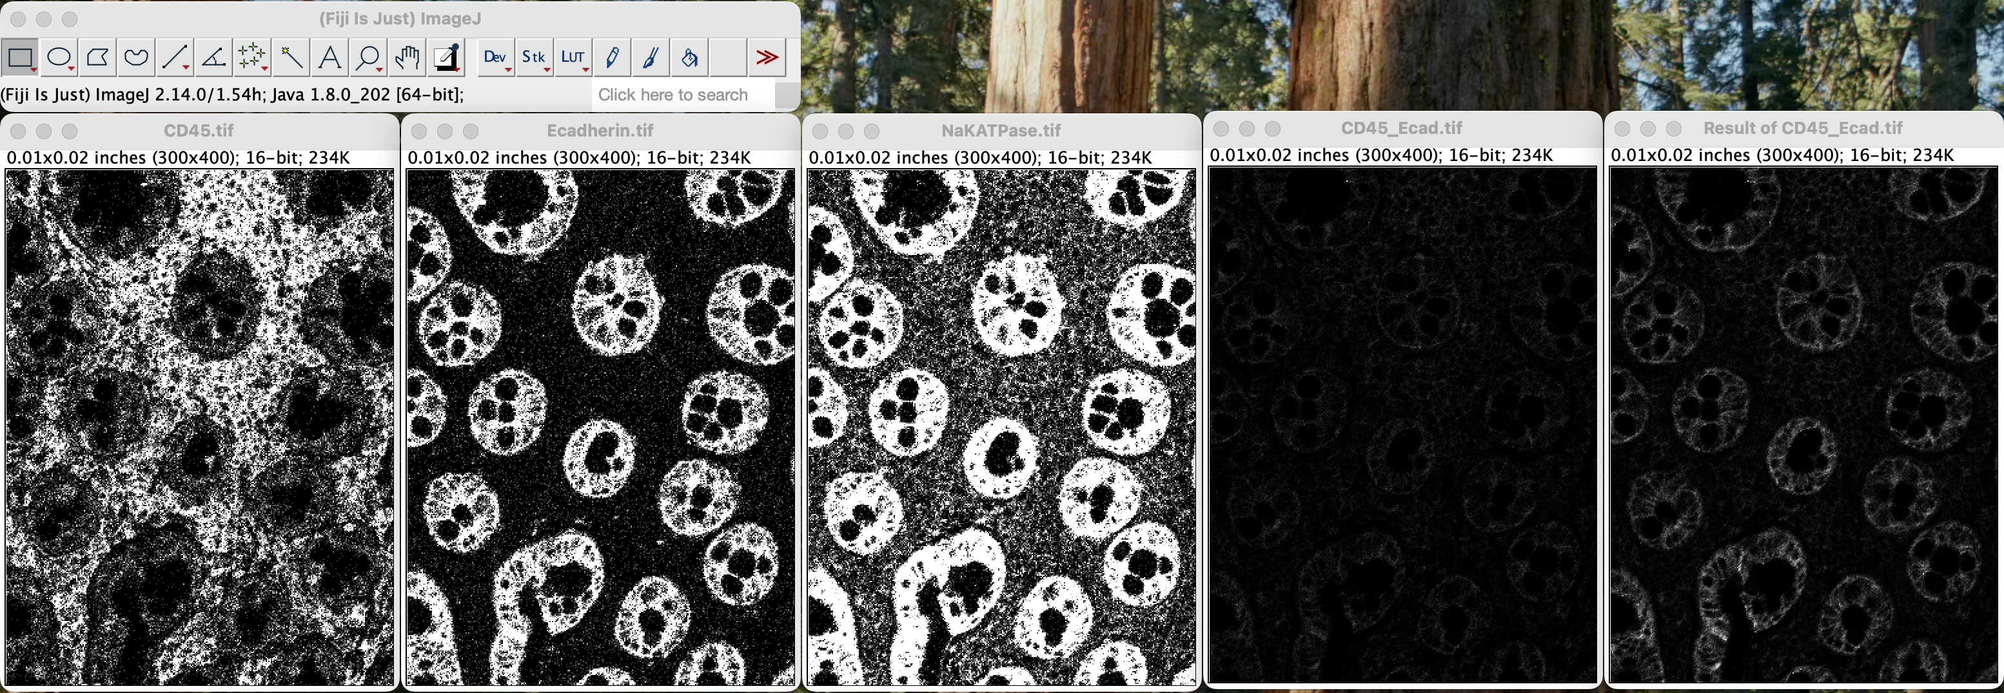Viewport: 2004px width, 693px height.
Task: Select the Angle measurement tool
Action: coord(214,57)
